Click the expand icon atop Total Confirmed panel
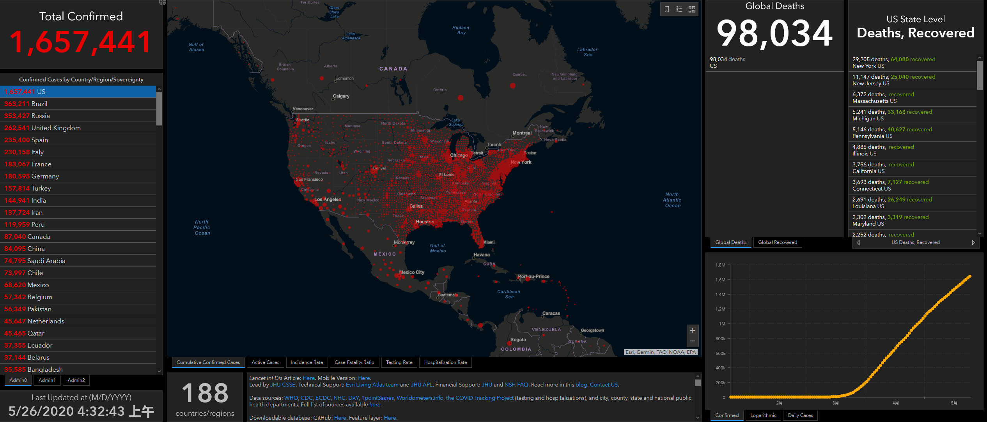The height and width of the screenshot is (422, 987). pyautogui.click(x=163, y=2)
